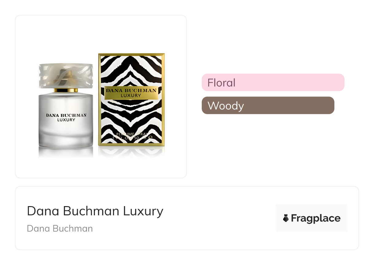Click the gold Dana Buchman Luxury box label
The width and height of the screenshot is (374, 265).
coord(131,93)
